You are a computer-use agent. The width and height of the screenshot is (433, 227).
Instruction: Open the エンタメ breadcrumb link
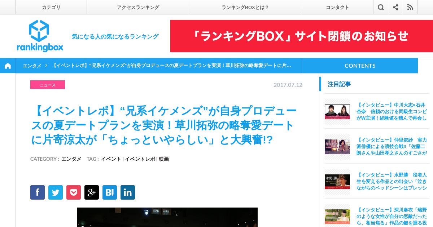tap(32, 66)
